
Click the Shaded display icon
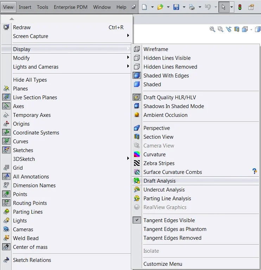[137, 84]
